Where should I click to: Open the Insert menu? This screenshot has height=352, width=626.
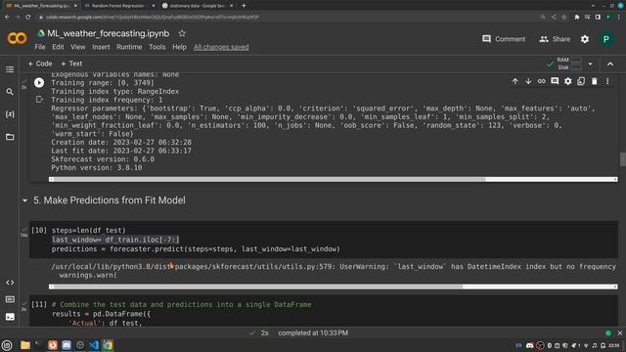point(101,47)
